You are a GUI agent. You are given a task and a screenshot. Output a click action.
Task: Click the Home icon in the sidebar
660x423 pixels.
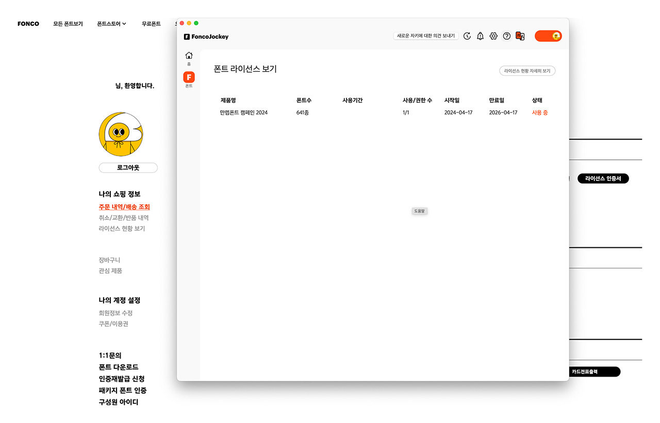point(189,56)
